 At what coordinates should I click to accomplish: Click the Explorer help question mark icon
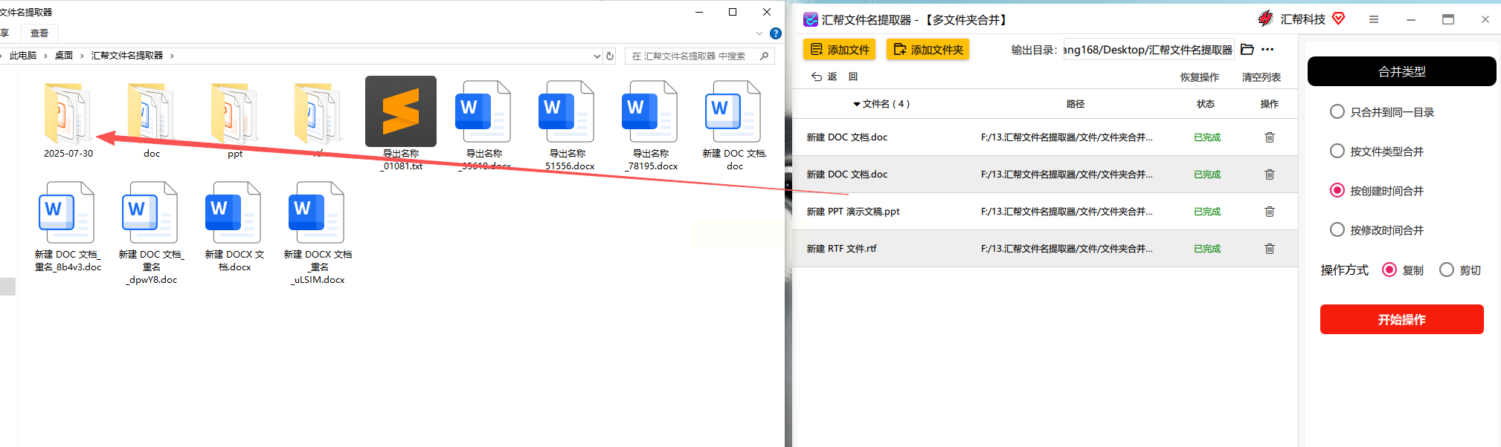pyautogui.click(x=776, y=33)
